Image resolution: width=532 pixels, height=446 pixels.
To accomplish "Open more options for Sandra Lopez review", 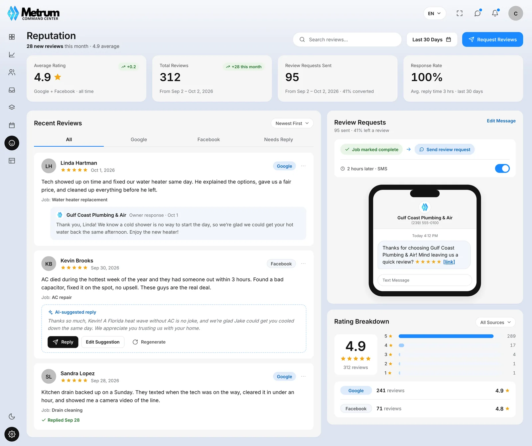I will [x=303, y=376].
